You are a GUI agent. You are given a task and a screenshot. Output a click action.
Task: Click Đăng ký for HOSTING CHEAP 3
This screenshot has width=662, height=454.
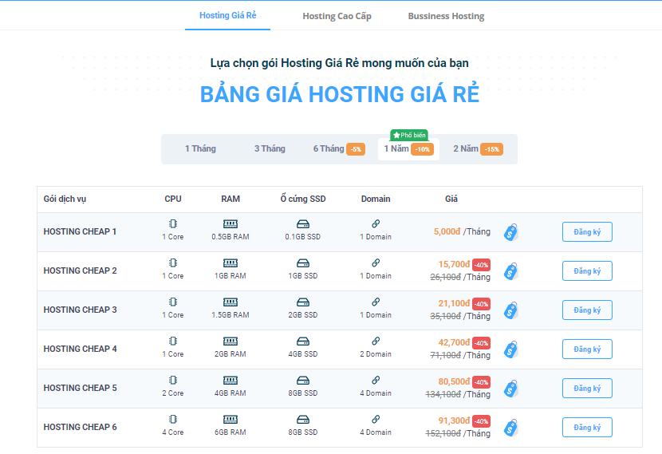[x=587, y=310]
